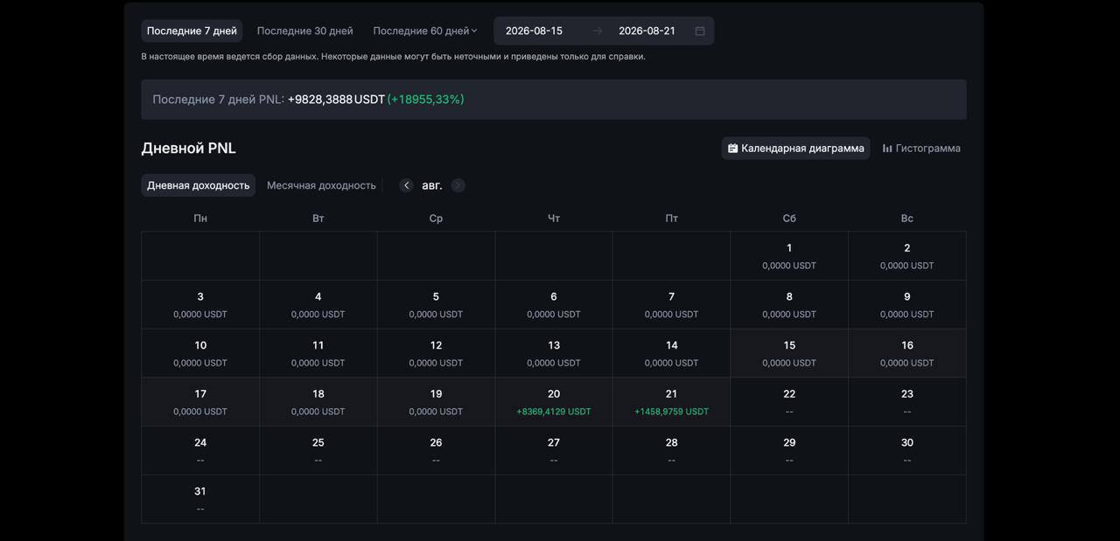This screenshot has width=1120, height=541.
Task: Select the Последние 7 дней tab
Action: pos(192,31)
